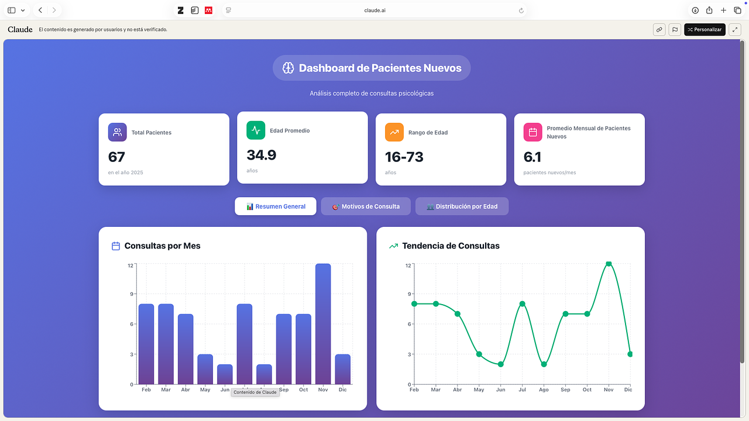Expand artifact to fullscreen view
This screenshot has height=421, width=749.
tap(735, 29)
